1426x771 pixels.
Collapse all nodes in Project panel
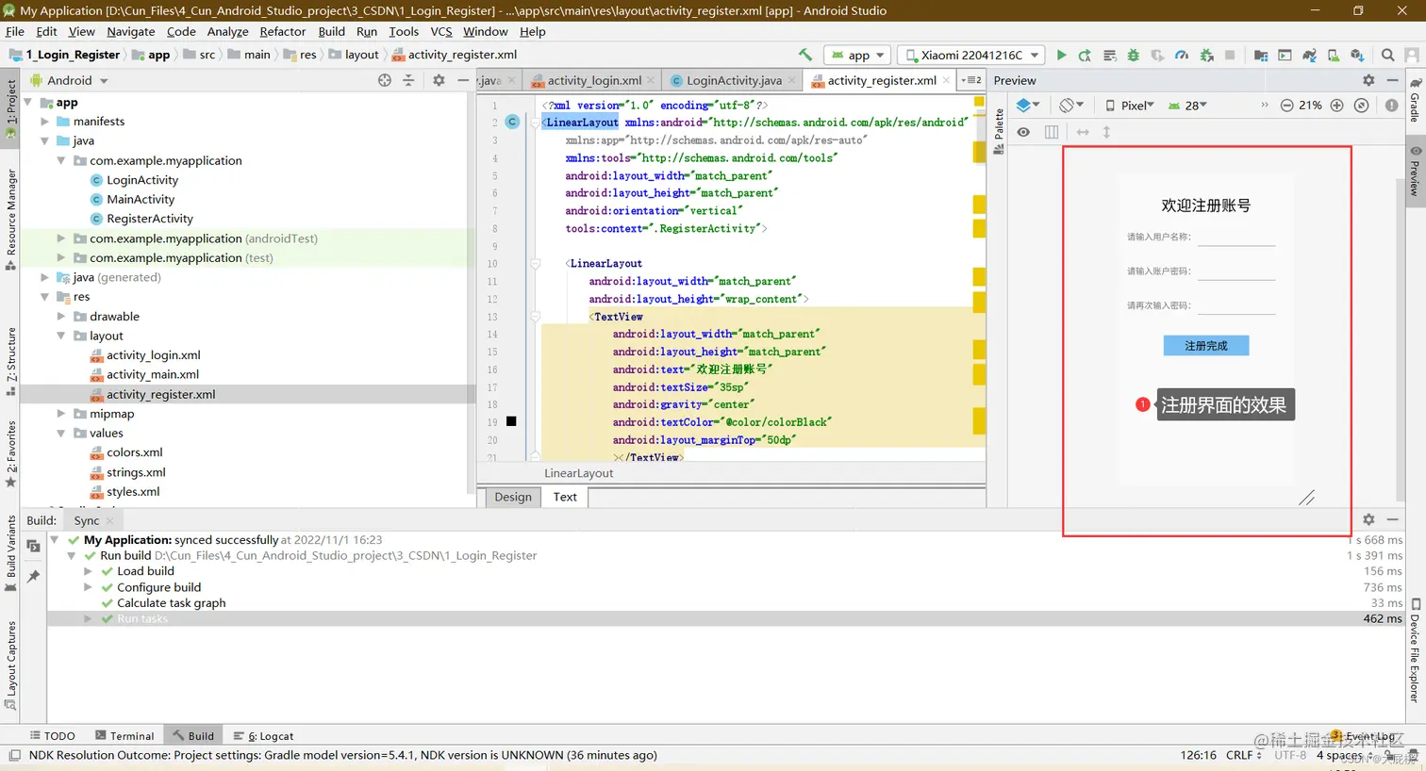[408, 81]
